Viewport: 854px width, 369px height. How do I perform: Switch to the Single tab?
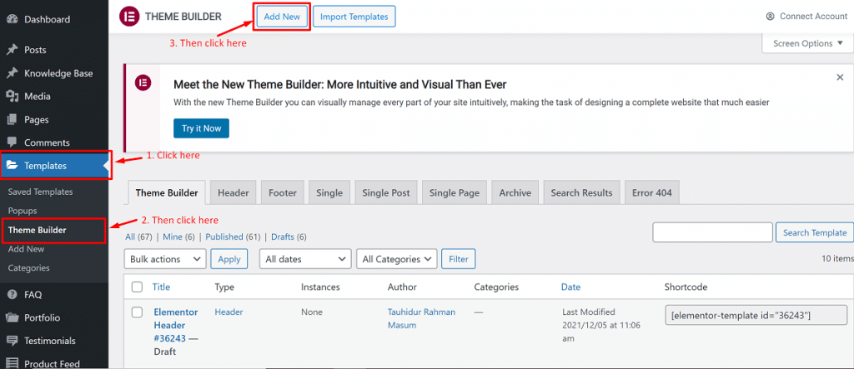pos(329,192)
